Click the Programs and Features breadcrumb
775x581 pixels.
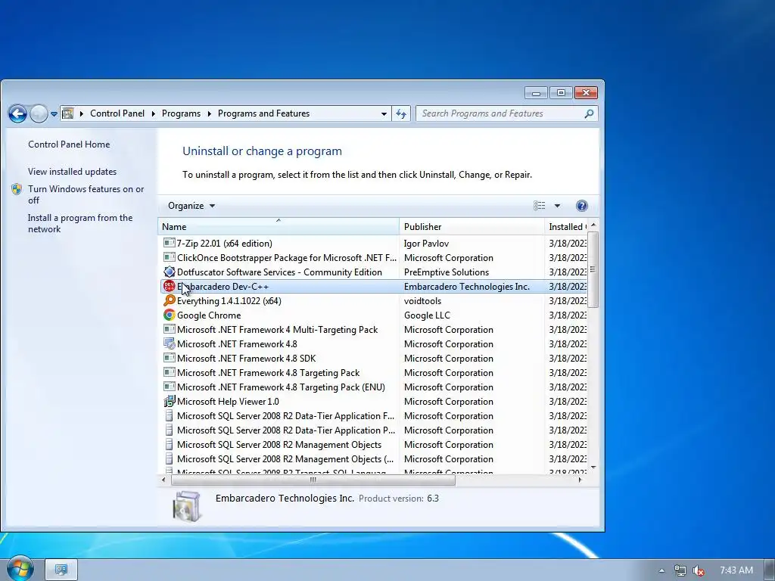263,113
